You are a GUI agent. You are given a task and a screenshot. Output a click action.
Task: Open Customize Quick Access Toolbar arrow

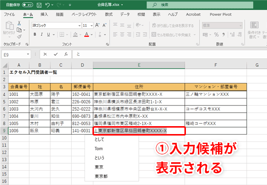click(70, 5)
